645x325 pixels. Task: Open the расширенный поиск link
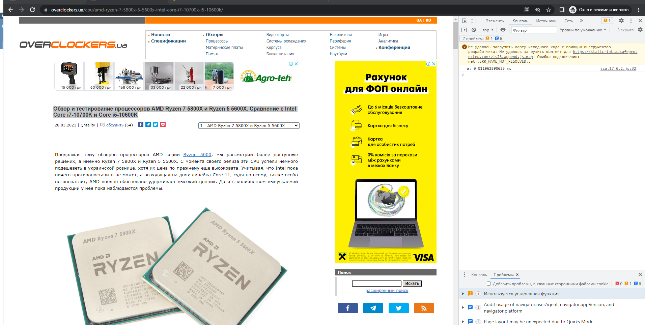[x=387, y=291]
